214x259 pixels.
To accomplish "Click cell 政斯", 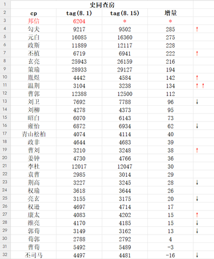I will (34, 45).
